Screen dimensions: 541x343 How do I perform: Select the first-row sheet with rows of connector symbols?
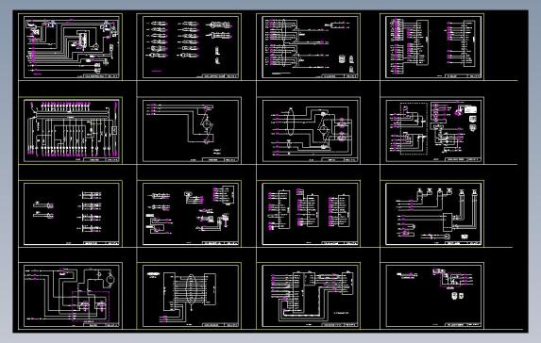(189, 47)
